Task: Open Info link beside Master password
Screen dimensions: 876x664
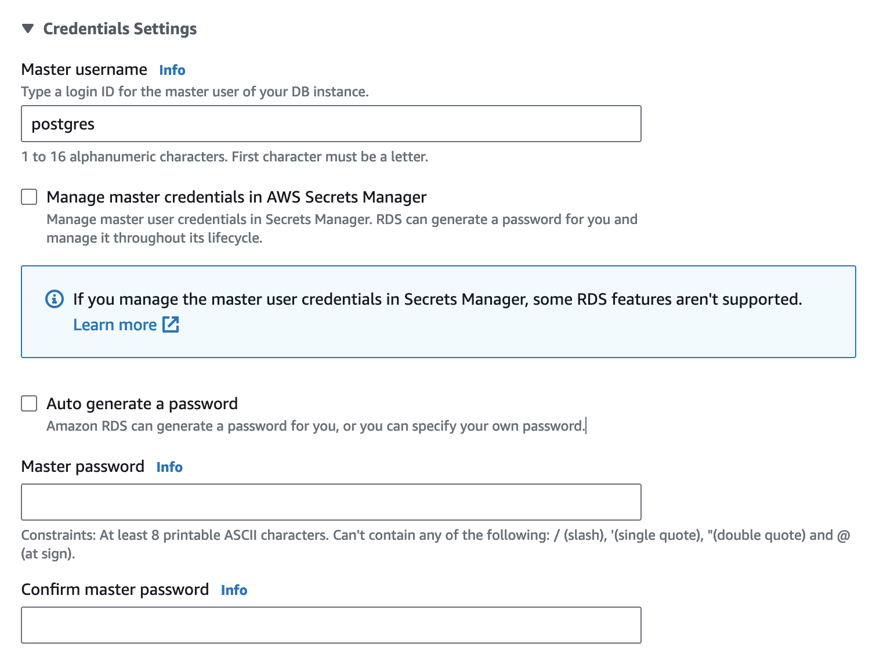Action: pyautogui.click(x=169, y=467)
